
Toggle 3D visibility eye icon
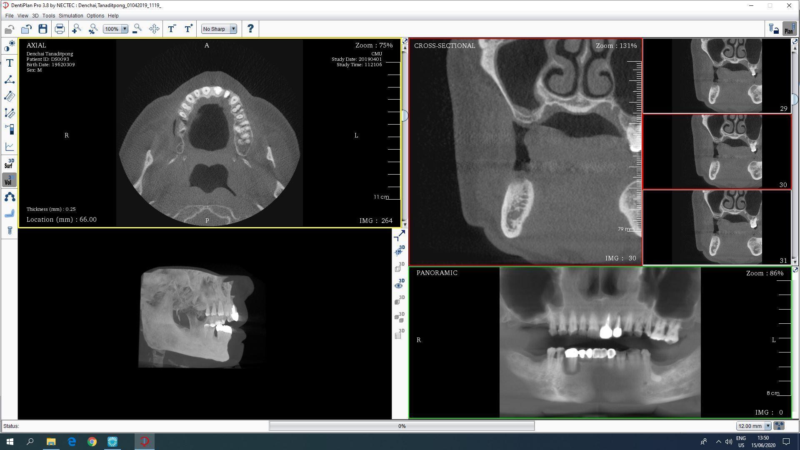tap(399, 284)
